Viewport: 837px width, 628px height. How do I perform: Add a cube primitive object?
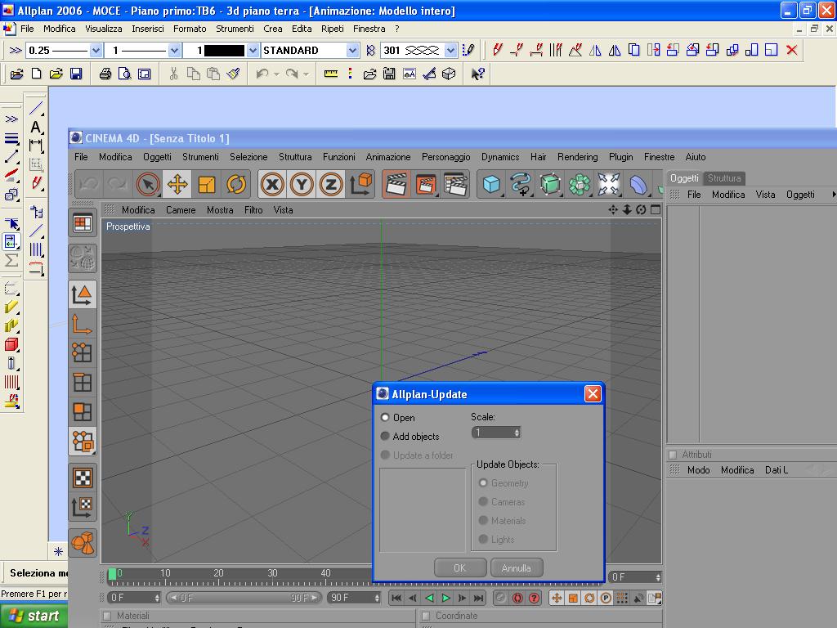pyautogui.click(x=490, y=184)
